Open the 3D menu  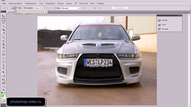[76, 3]
